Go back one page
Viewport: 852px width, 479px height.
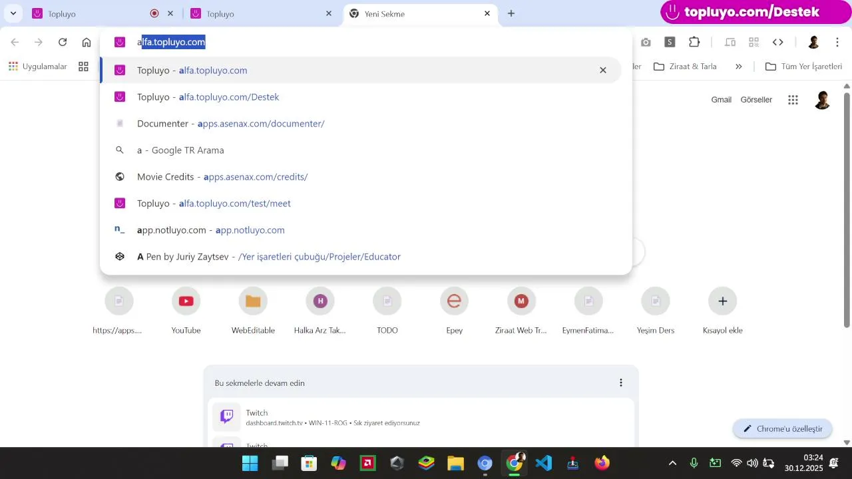[15, 42]
